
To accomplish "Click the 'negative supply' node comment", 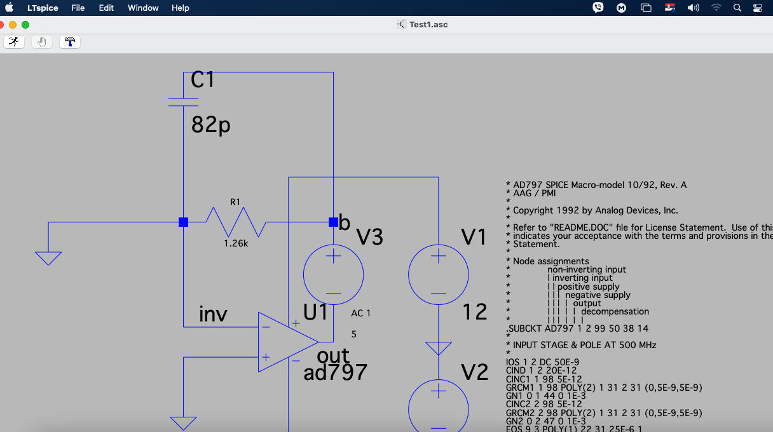I will [598, 295].
